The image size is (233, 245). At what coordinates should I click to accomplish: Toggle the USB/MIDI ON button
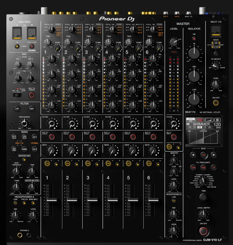(17, 46)
